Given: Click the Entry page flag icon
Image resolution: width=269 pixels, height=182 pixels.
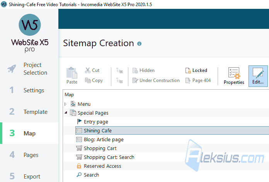Looking at the screenshot, I should [x=79, y=122].
